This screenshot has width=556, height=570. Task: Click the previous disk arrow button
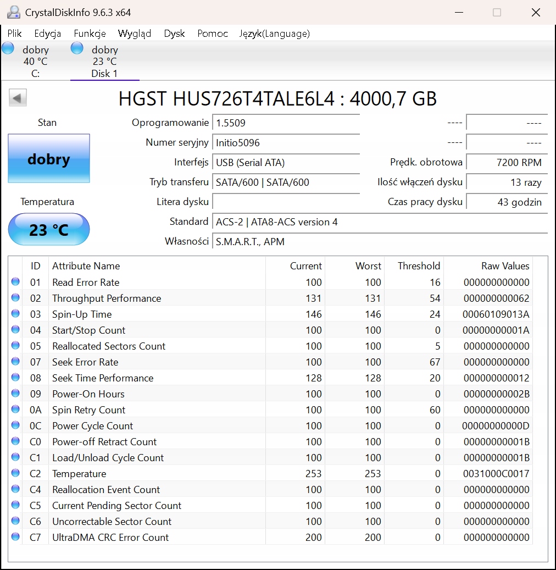click(18, 98)
